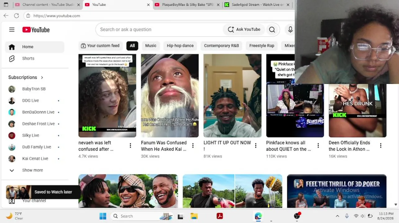Click the Ask YouTube button
This screenshot has height=223, width=399.
click(244, 29)
